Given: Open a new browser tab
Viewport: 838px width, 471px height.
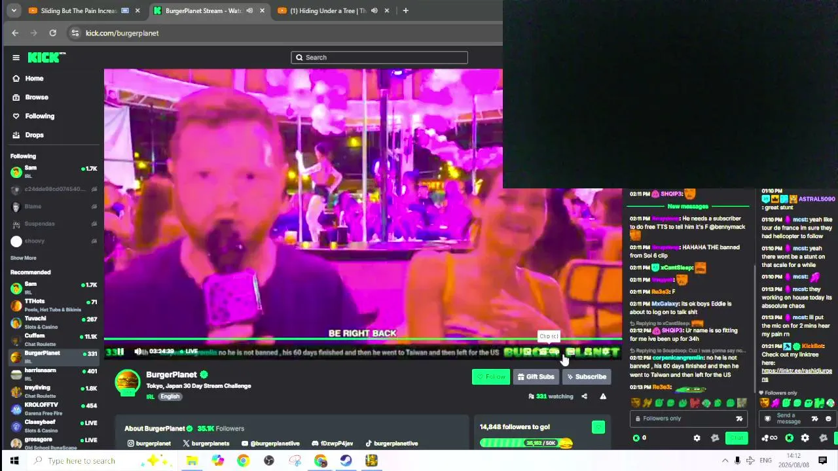Looking at the screenshot, I should [405, 10].
